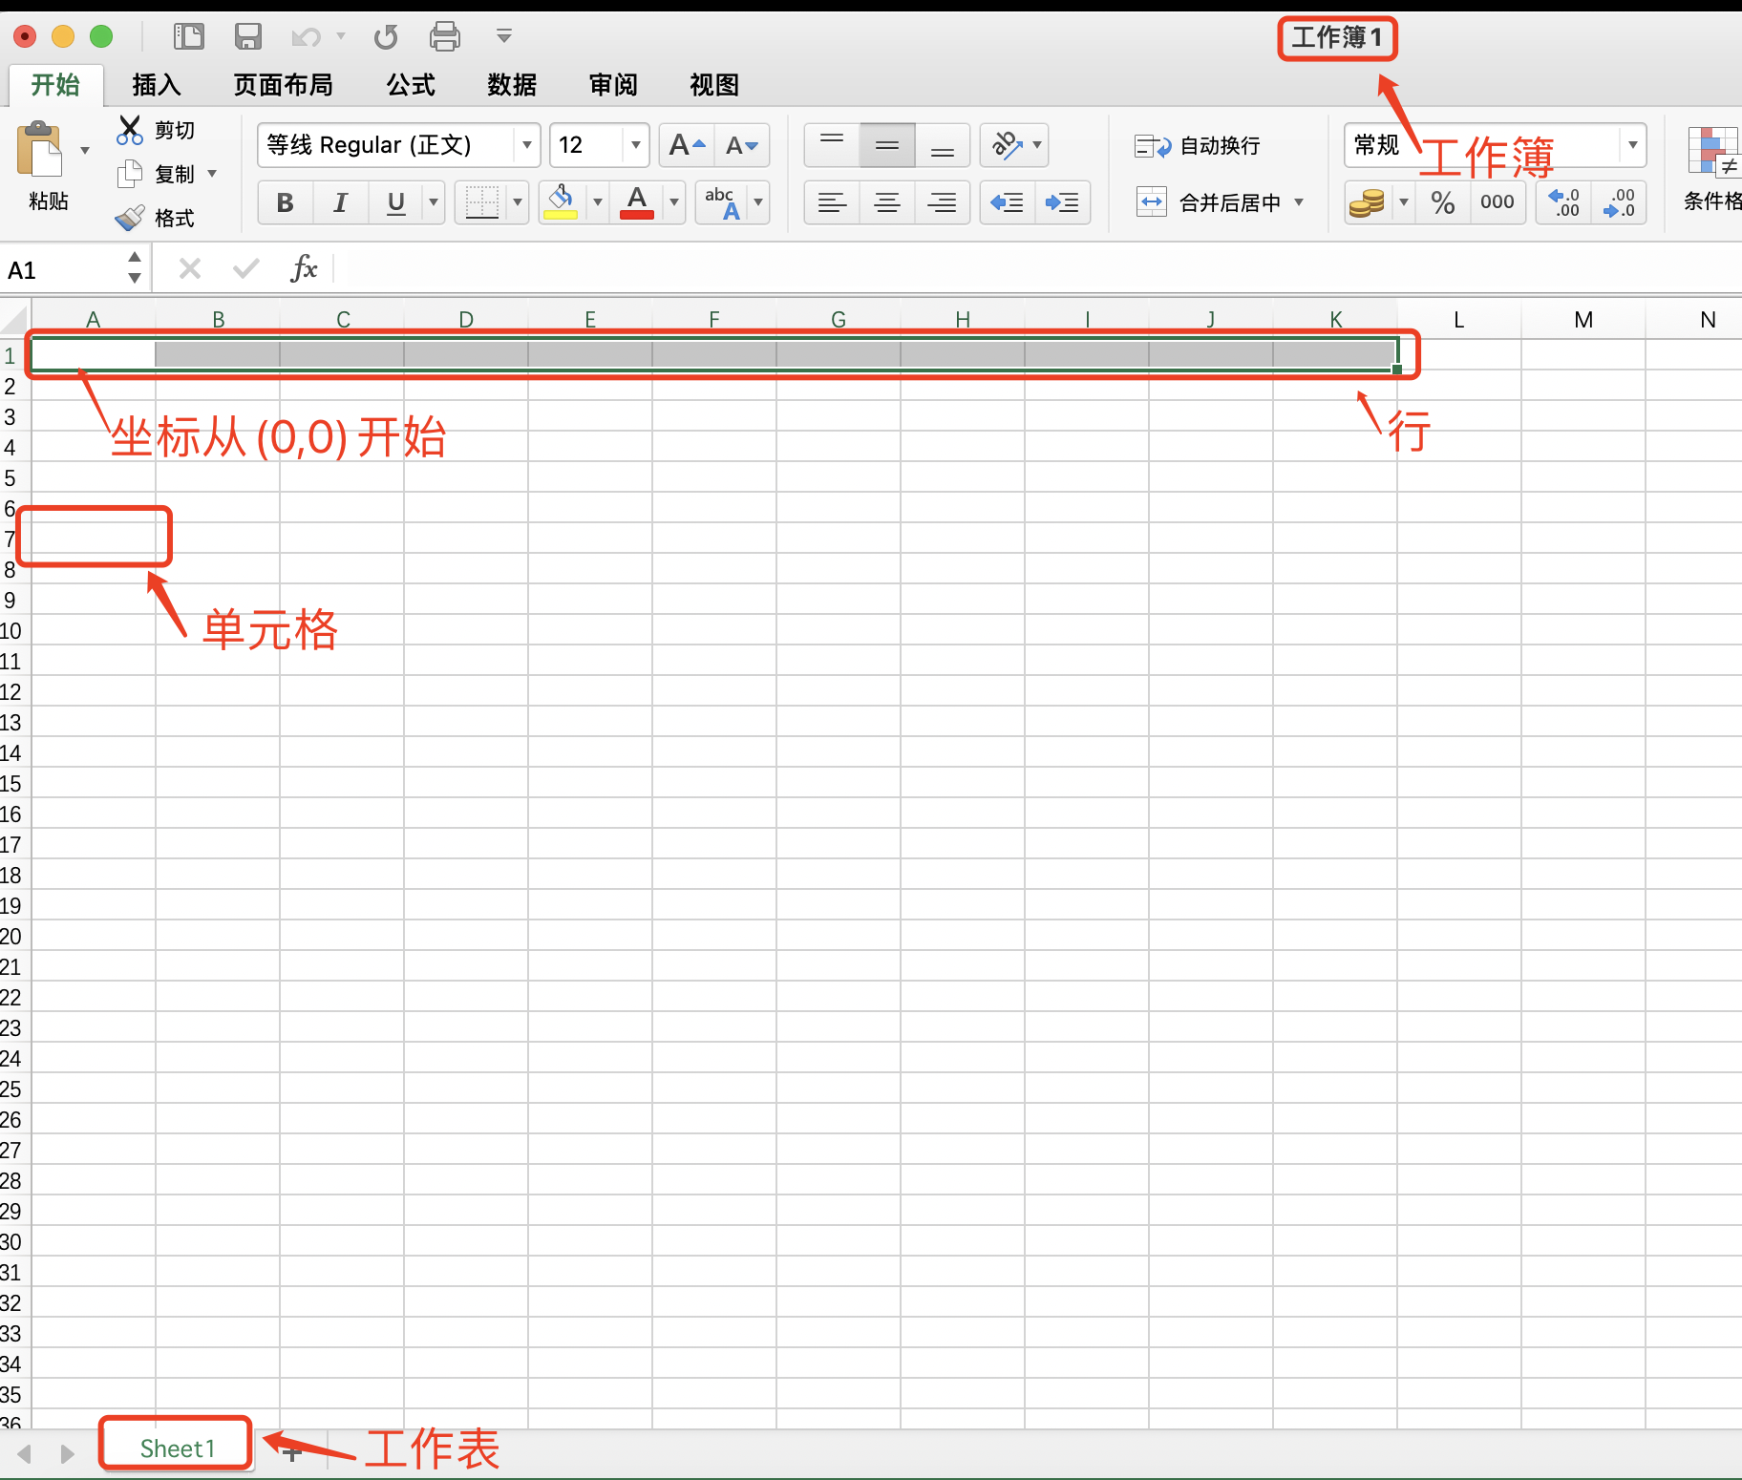Open the fill color dropdown arrow

point(597,202)
